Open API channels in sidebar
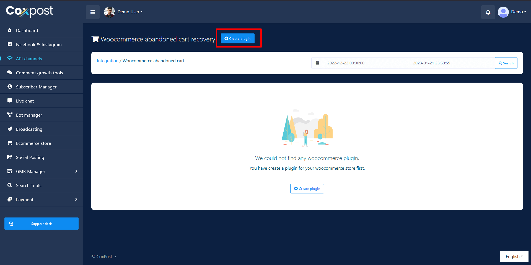This screenshot has width=531, height=265. point(29,59)
